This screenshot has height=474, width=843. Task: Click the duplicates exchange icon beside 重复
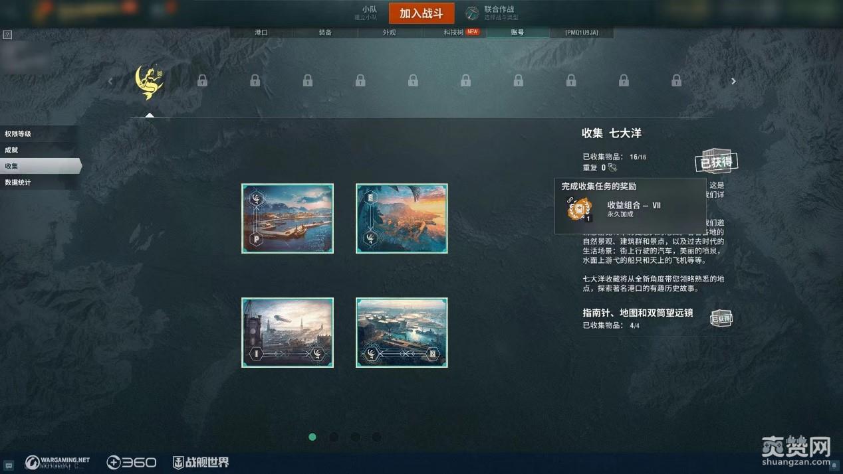[612, 168]
